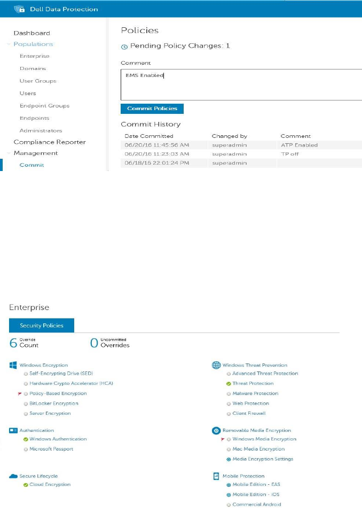The height and width of the screenshot is (511, 362).
Task: Click the green status icon for Windows Authentication
Action: (26, 439)
